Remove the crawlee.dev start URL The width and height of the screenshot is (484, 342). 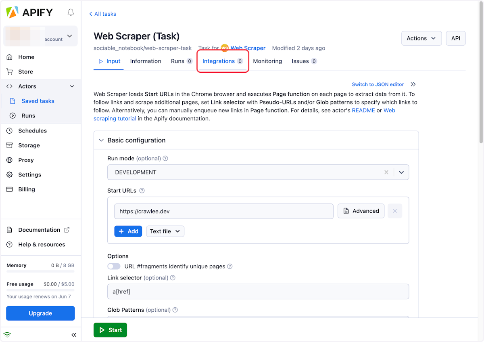395,211
